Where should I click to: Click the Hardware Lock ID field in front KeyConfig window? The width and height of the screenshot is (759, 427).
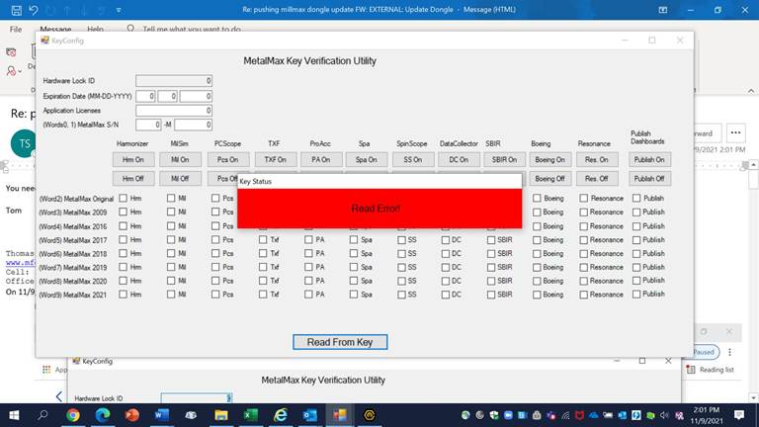pos(174,81)
